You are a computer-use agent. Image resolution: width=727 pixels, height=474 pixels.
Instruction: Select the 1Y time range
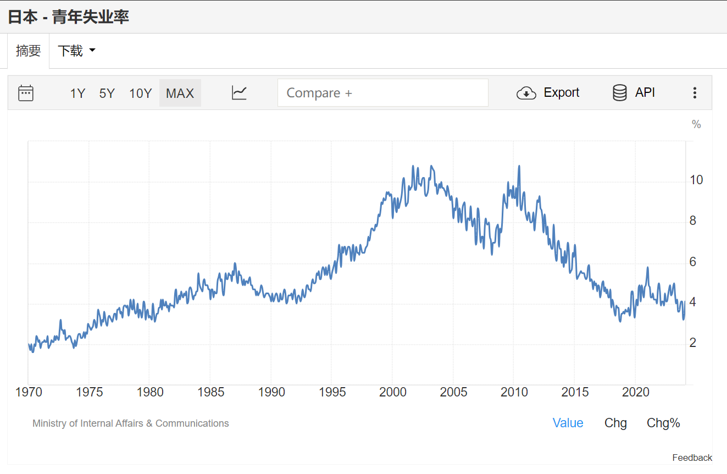pos(77,93)
